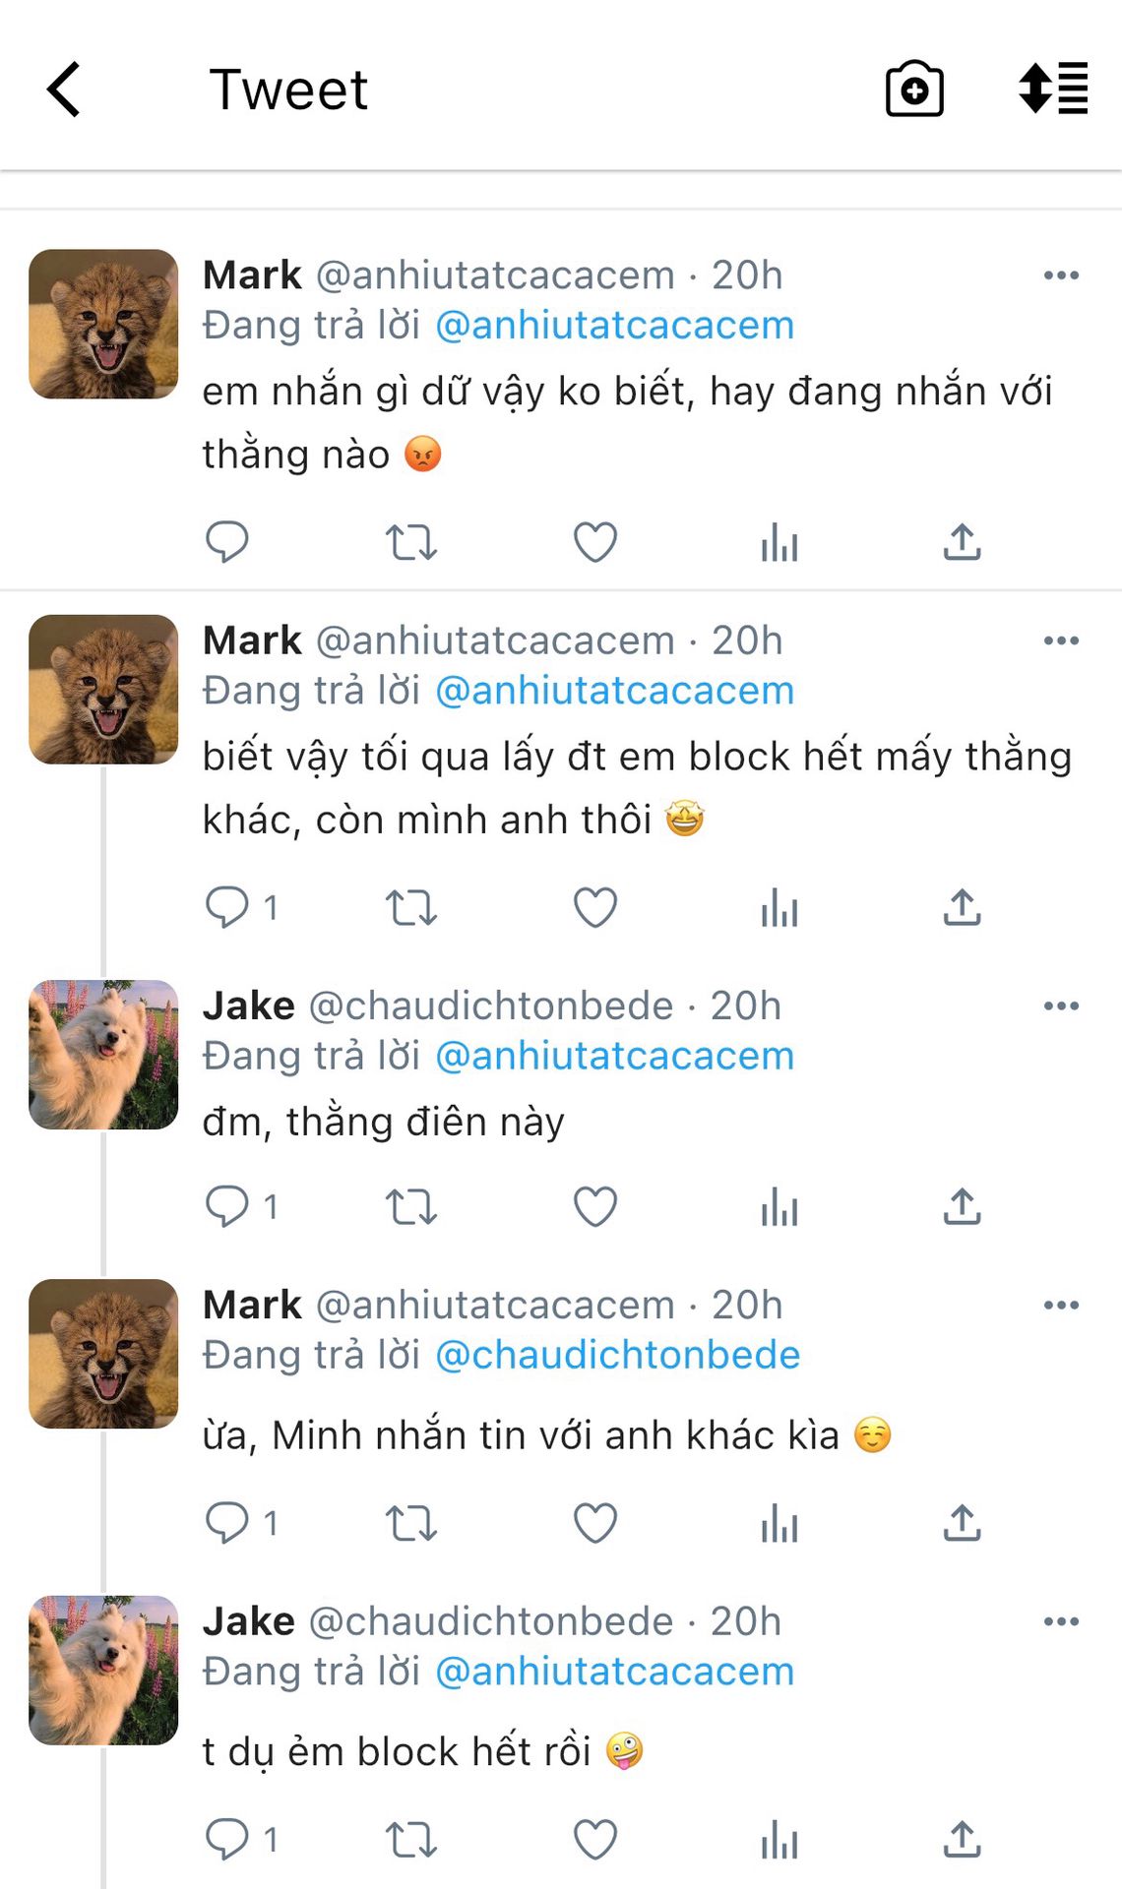
Task: Open the three-dot menu on 'ừa, Minh nhắn tin' tweet
Action: pos(1061,1305)
